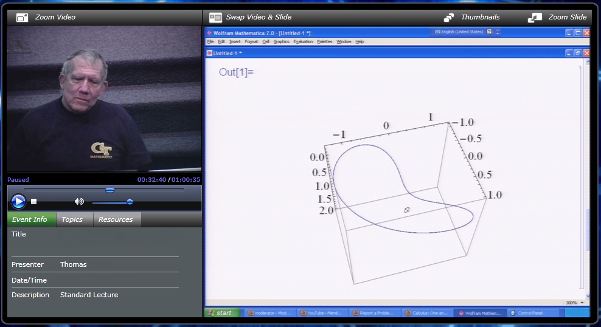Screen dimensions: 601x327
Task: Click the EN English language bar
Action: [x=457, y=32]
